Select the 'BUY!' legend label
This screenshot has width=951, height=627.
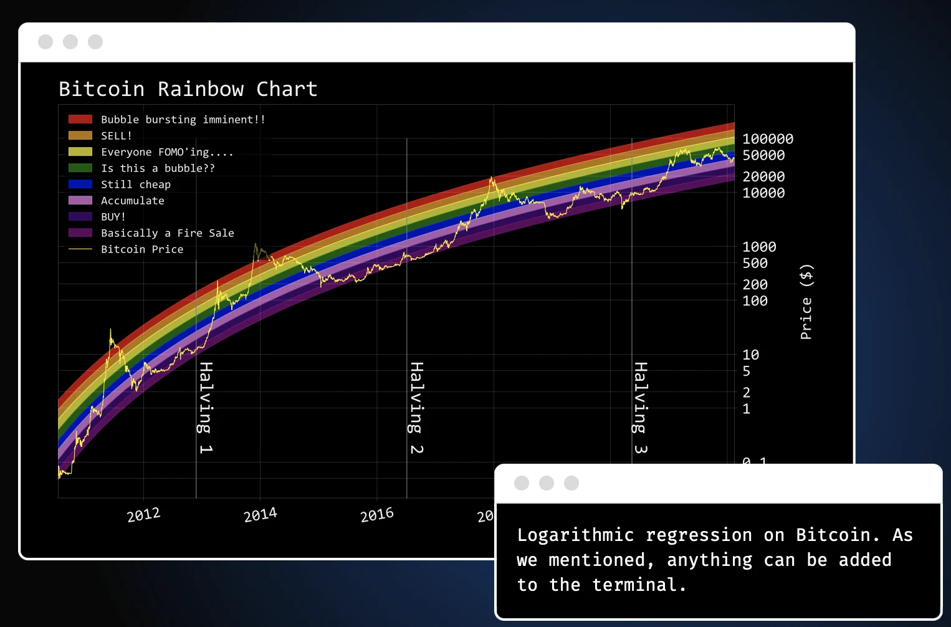[x=113, y=216]
